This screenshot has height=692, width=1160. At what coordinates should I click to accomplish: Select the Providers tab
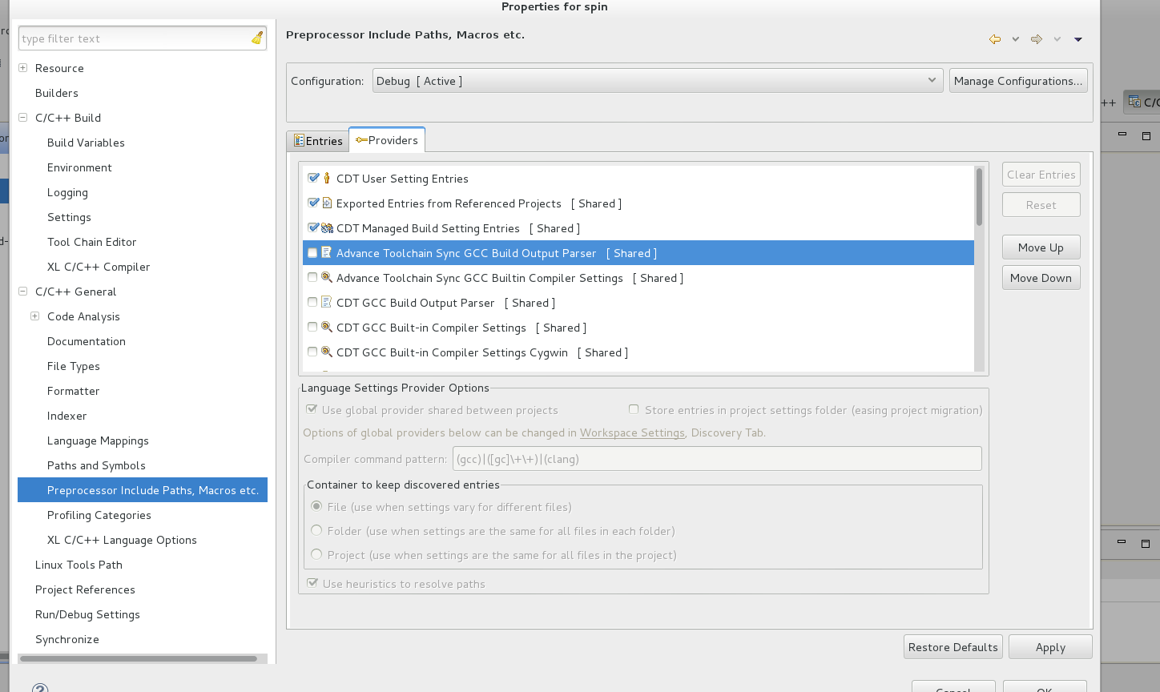[x=387, y=140]
